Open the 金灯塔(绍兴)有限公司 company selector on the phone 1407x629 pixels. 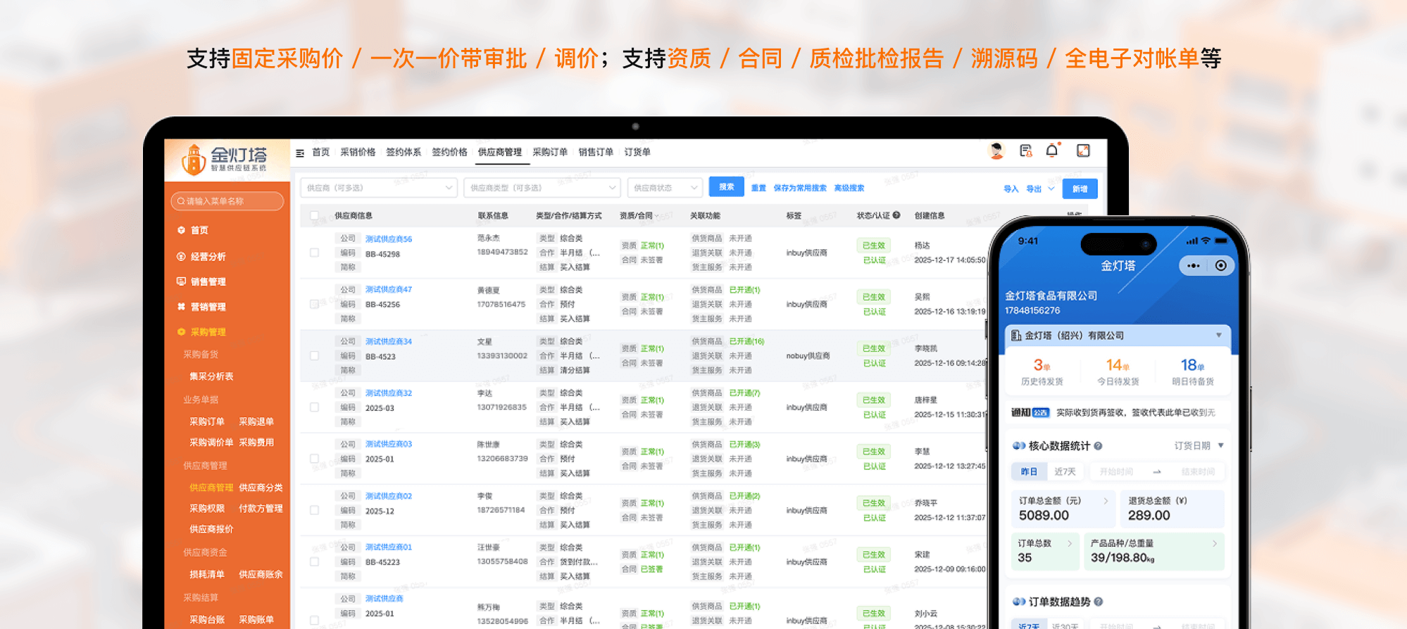tap(1118, 336)
